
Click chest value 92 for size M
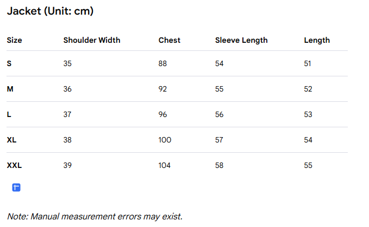click(x=162, y=89)
